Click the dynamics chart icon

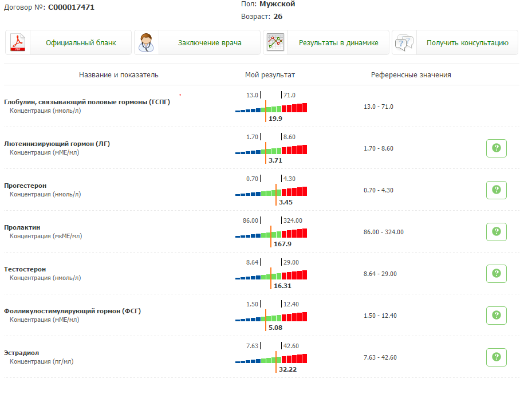[276, 43]
